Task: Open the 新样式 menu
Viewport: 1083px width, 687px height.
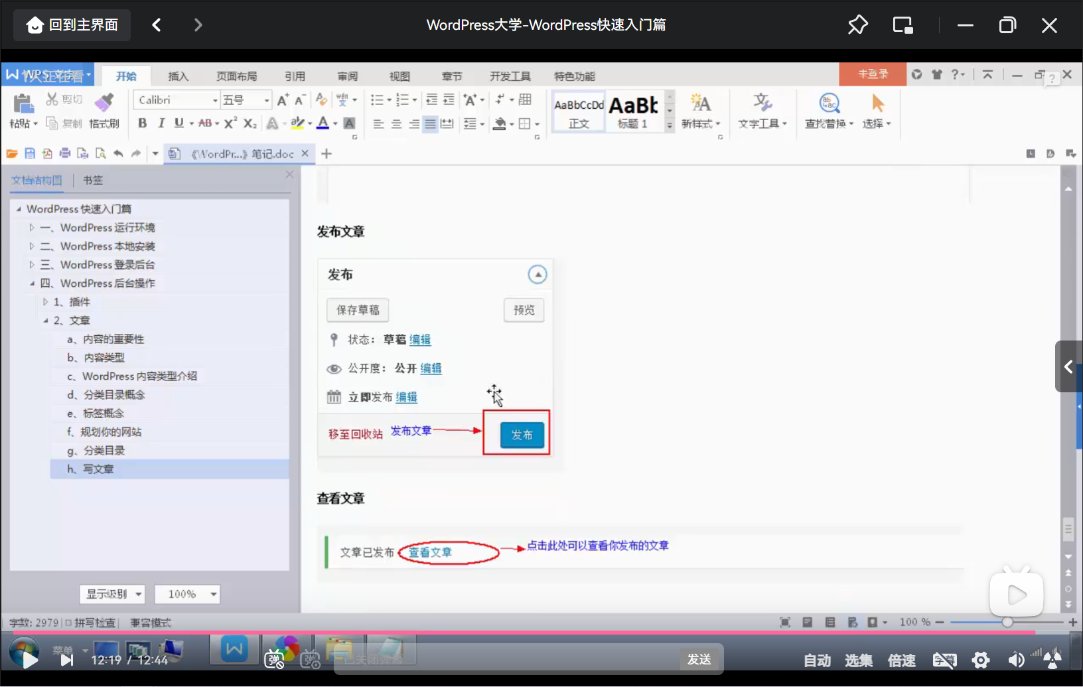Action: click(700, 112)
